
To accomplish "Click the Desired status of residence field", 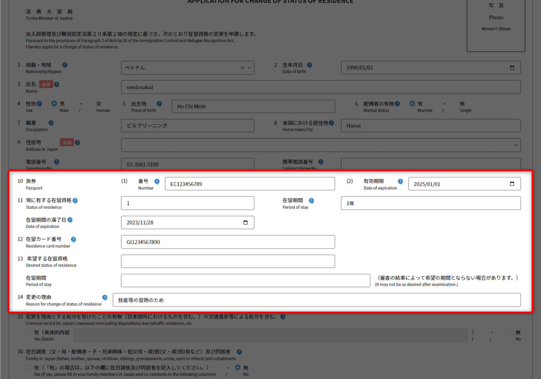I will click(x=228, y=261).
